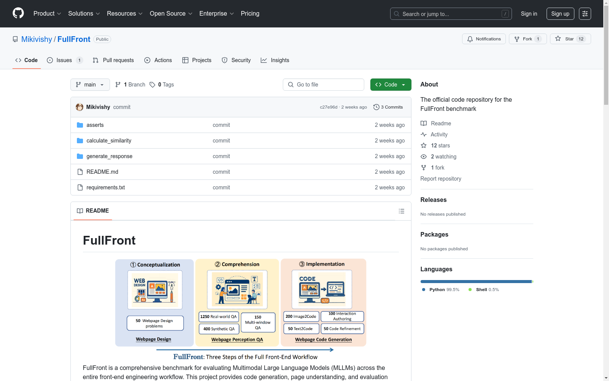Click the history clock icon beside 3 Commits
The width and height of the screenshot is (609, 381).
pyautogui.click(x=376, y=107)
